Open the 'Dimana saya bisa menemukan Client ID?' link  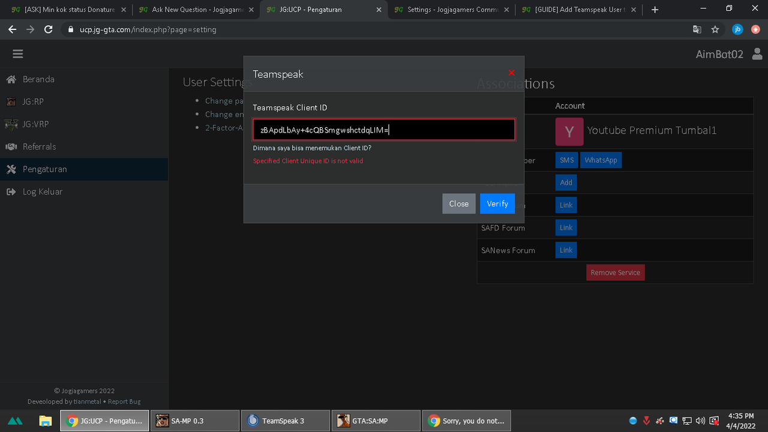pyautogui.click(x=312, y=148)
